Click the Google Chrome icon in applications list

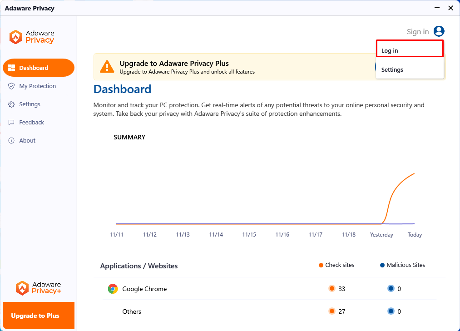tap(113, 288)
